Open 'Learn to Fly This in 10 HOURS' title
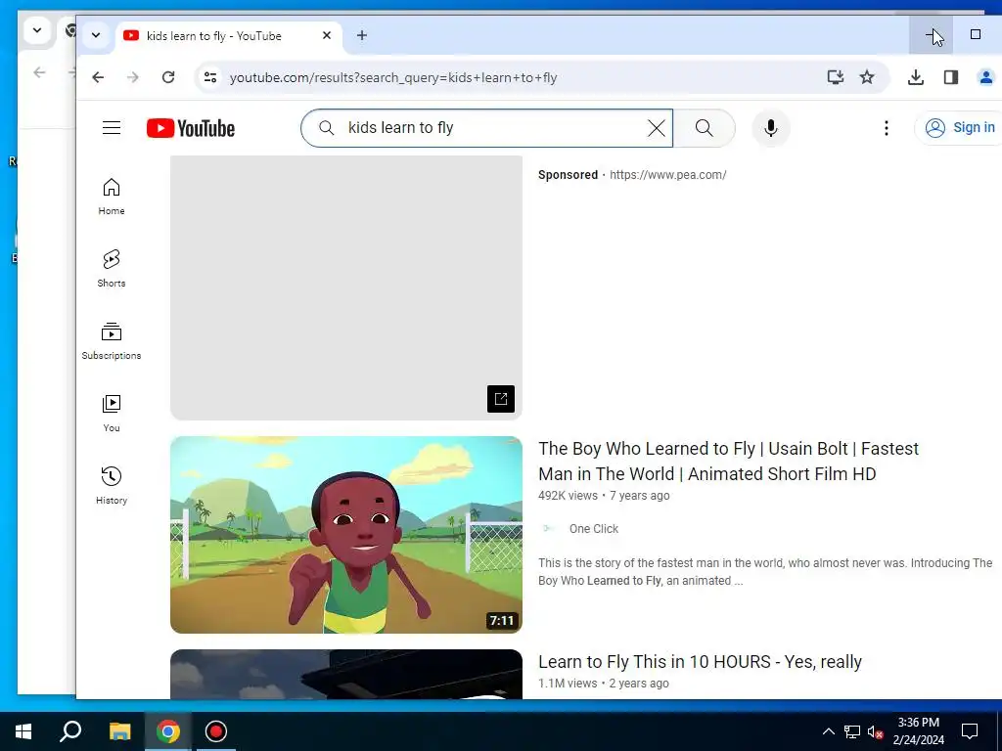 (700, 662)
